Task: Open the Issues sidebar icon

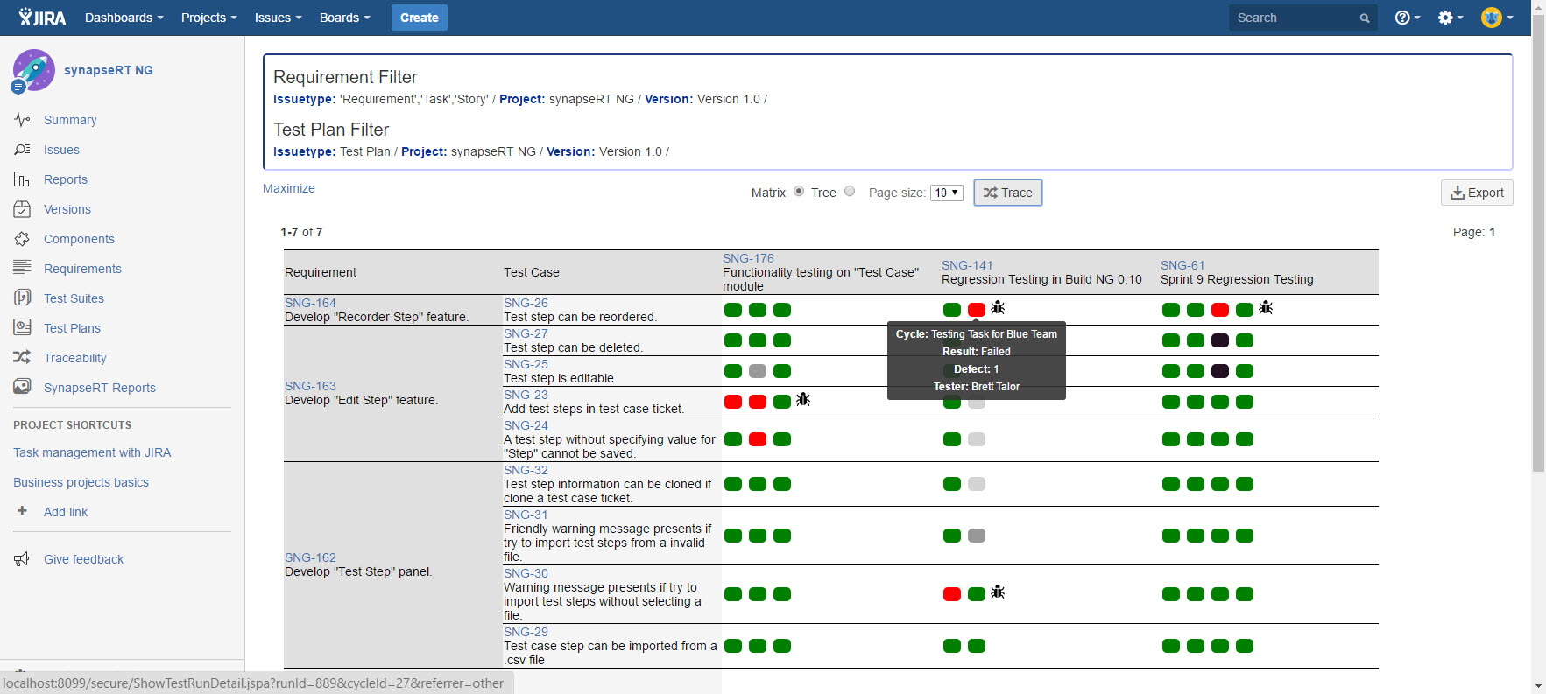Action: 22,150
